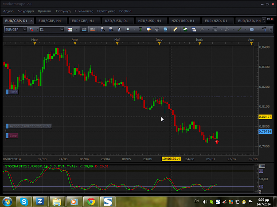Expand the zoom-to-area dropdown arrow
The image size is (277, 207).
coord(134,29)
